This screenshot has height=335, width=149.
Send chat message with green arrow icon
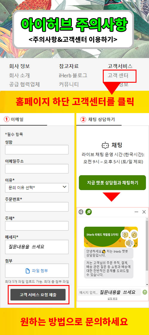(145, 292)
